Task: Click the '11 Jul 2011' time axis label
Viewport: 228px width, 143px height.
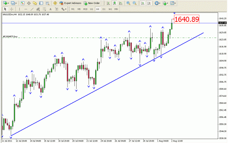Action: (7, 141)
